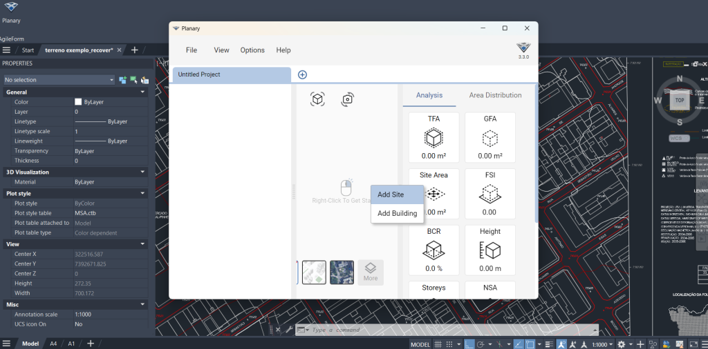Screen dimensions: 708x349
Task: Toggle object snap tracking in status bar
Action: pos(519,344)
